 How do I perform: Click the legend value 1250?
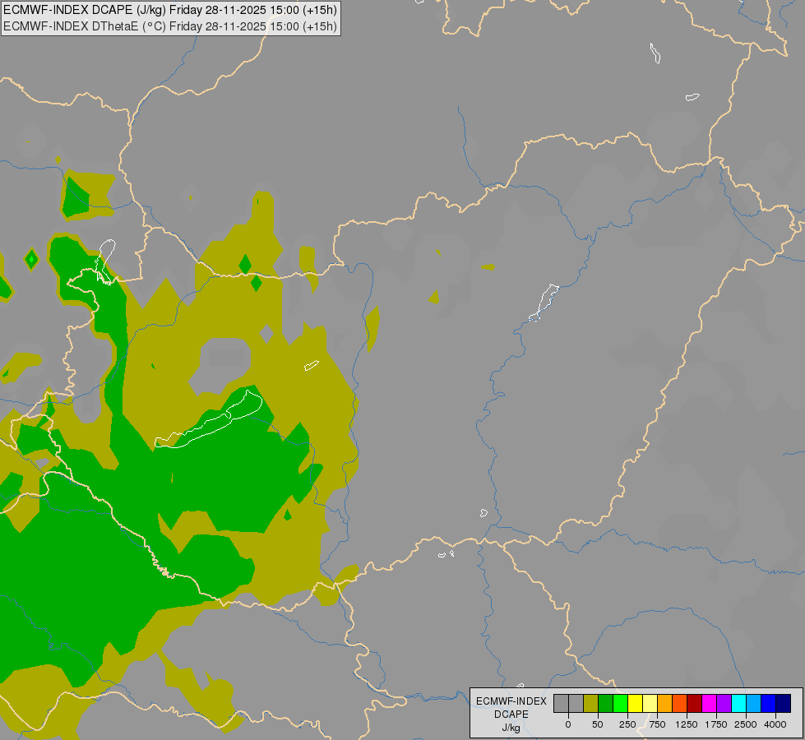click(687, 724)
